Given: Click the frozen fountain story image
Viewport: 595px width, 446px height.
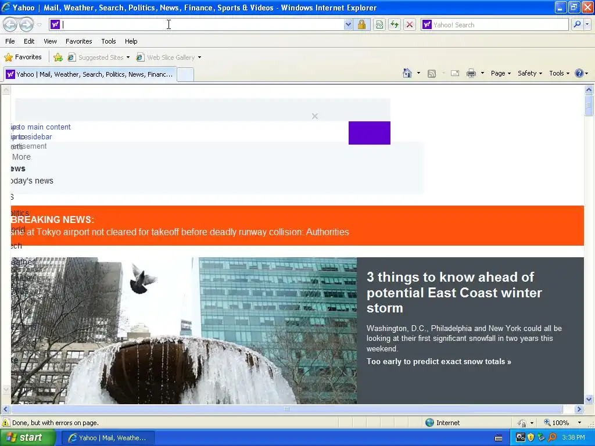Looking at the screenshot, I should (184, 330).
